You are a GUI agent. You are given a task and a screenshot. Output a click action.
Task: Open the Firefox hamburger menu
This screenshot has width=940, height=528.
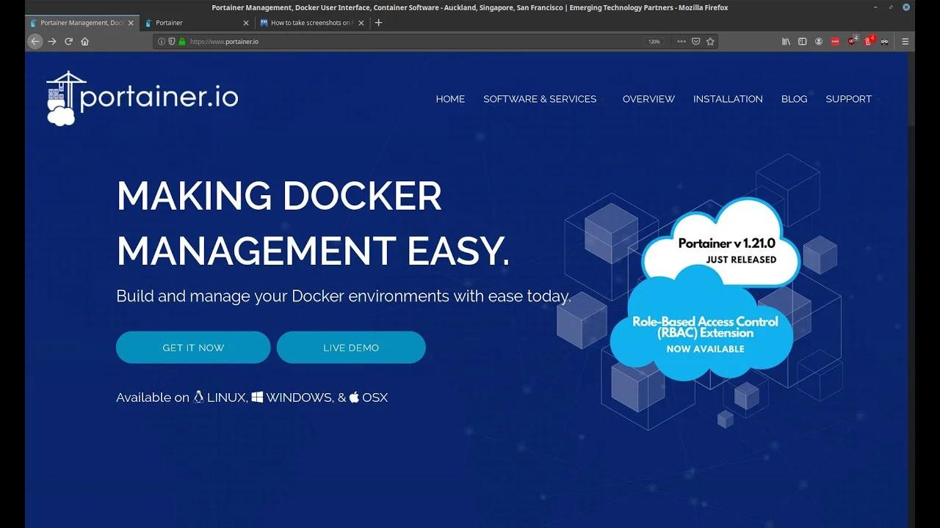pyautogui.click(x=905, y=42)
